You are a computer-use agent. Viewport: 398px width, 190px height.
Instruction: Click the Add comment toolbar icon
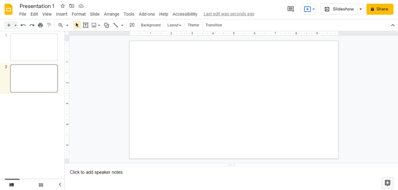tap(132, 25)
